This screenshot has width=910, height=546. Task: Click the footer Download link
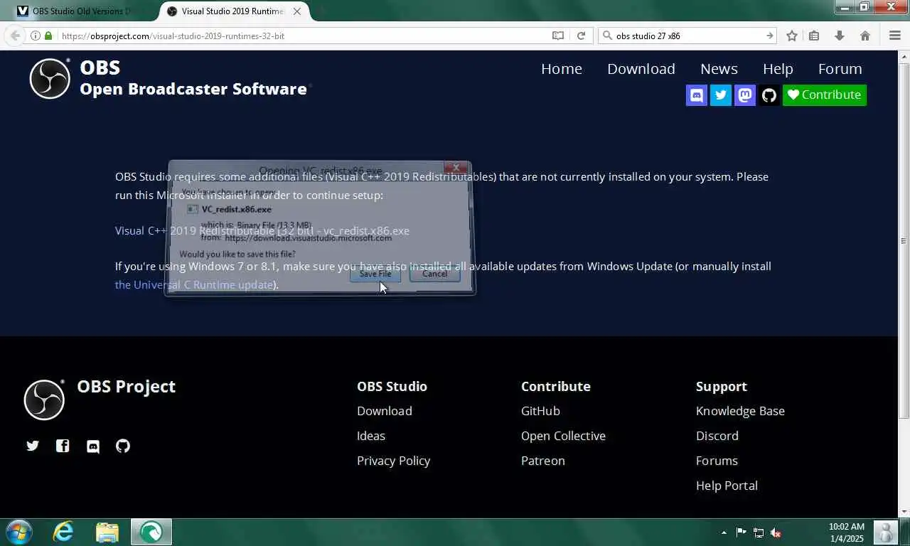click(385, 411)
